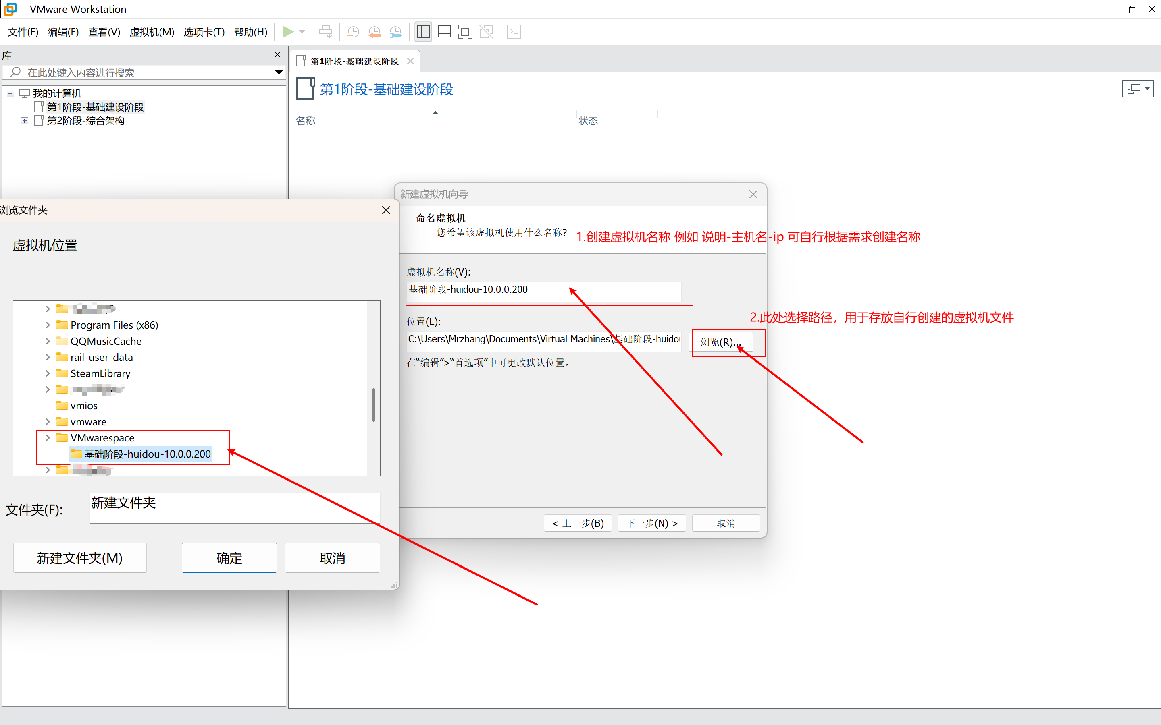Click the VMware Workstation logo icon

(x=10, y=9)
